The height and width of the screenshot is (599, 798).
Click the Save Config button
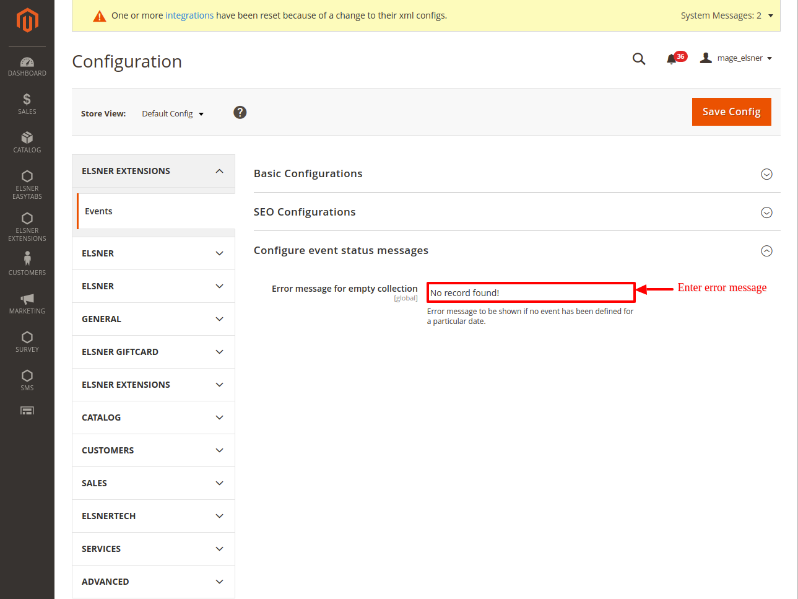[x=731, y=111]
